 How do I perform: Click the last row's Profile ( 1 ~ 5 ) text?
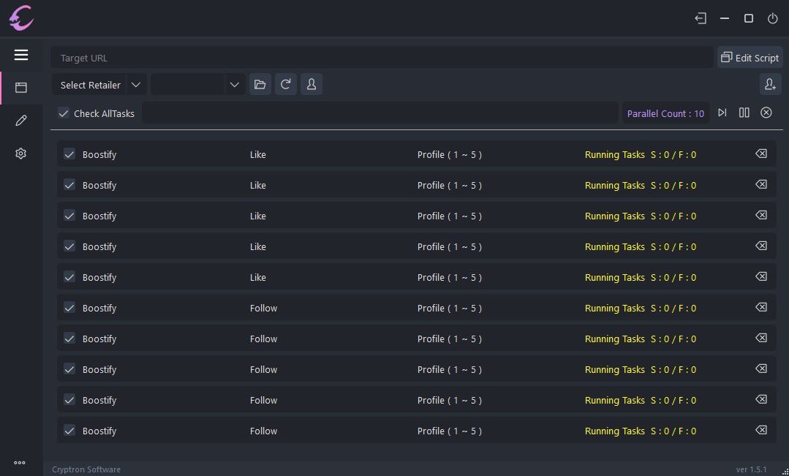pyautogui.click(x=450, y=431)
